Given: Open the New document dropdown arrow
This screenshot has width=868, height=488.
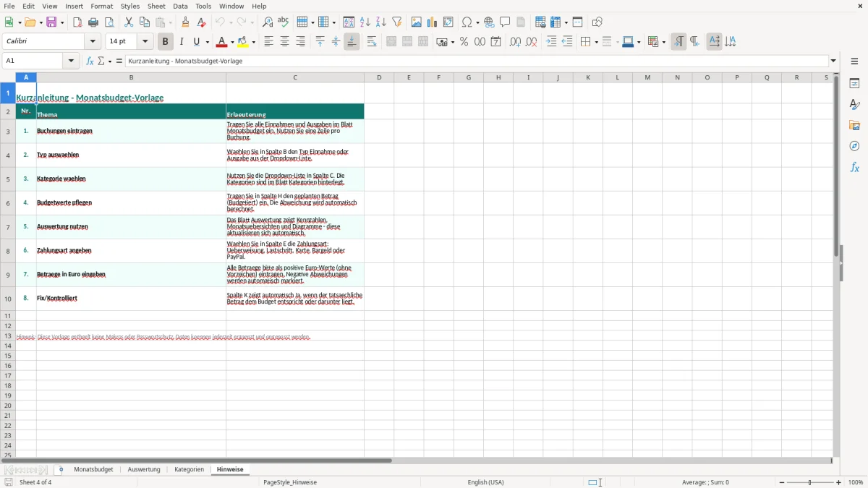Looking at the screenshot, I should [20, 22].
